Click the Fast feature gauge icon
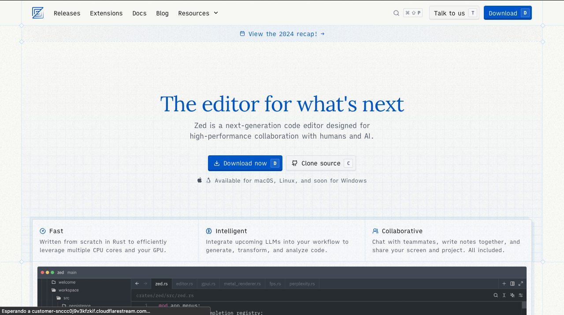Image resolution: width=564 pixels, height=315 pixels. tap(43, 231)
